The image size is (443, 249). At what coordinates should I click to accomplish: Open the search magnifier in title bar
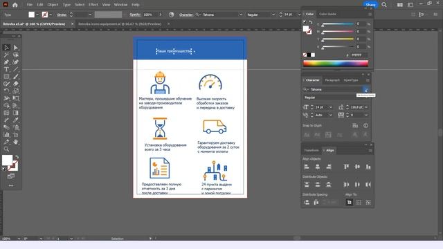coord(384,5)
